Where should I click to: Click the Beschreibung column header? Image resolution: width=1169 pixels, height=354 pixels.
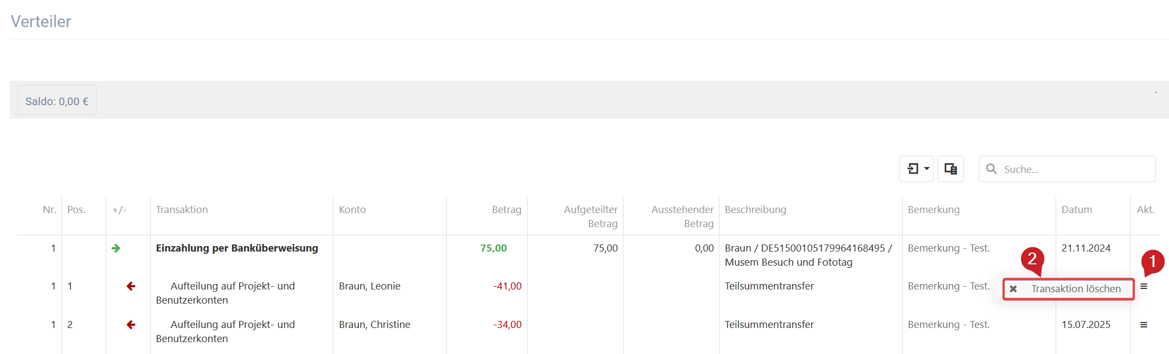coord(755,210)
